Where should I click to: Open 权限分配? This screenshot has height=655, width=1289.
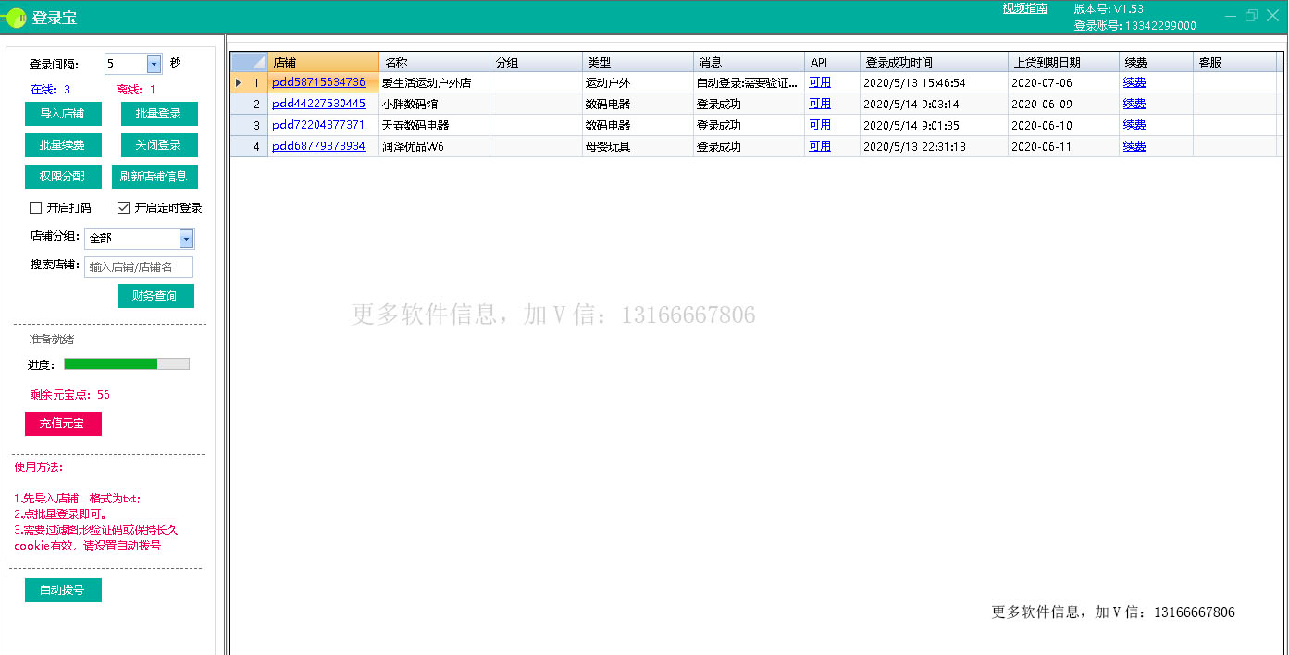click(x=63, y=177)
